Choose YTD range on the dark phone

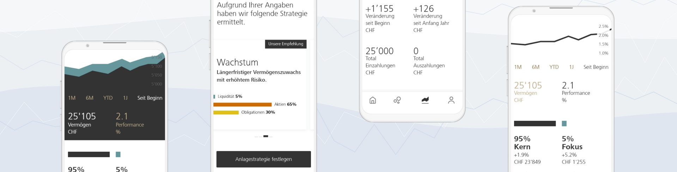click(x=108, y=98)
